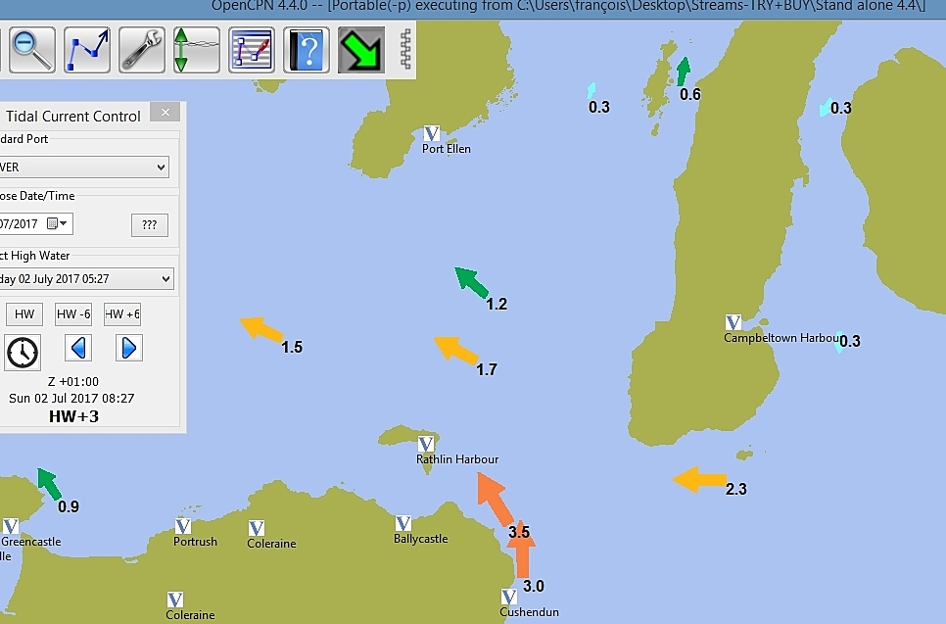Click the 1.5 knot yellow current arrow
The width and height of the screenshot is (946, 624).
[x=261, y=329]
